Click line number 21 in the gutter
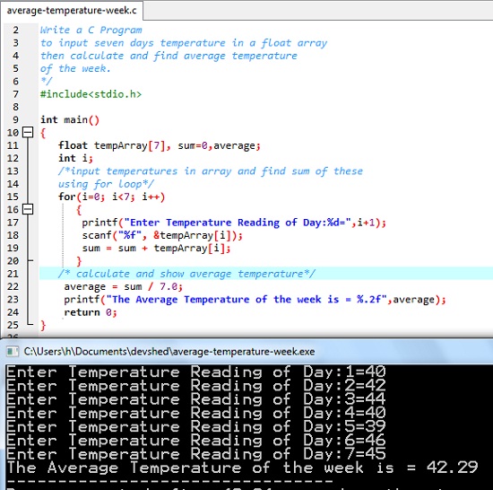493x490 pixels. tap(13, 274)
